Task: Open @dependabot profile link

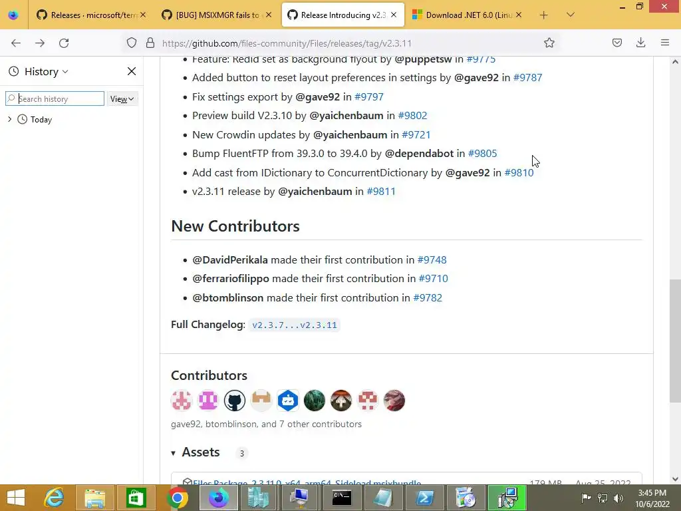Action: [419, 154]
